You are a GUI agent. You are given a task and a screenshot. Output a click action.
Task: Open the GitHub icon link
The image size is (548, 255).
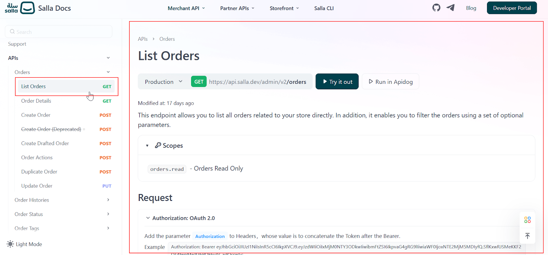pos(436,8)
